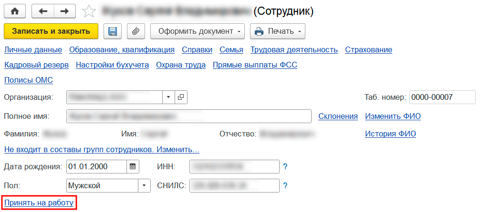This screenshot has height=212, width=480.
Task: Open the Личные данные section
Action: [x=33, y=49]
